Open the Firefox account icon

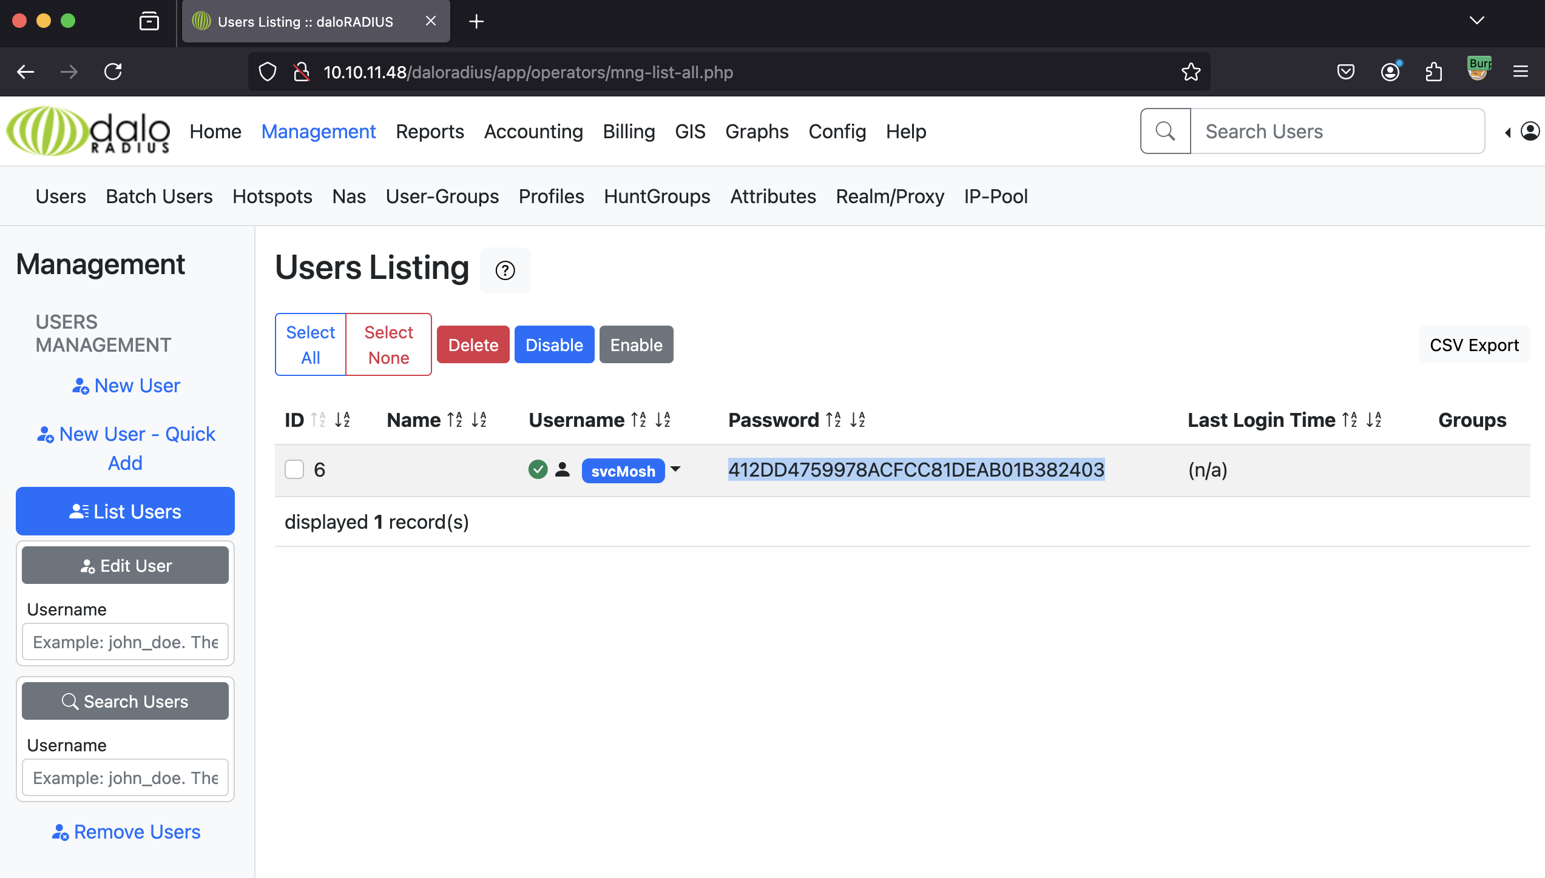tap(1390, 72)
